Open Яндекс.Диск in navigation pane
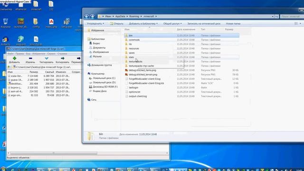The height and width of the screenshot is (171, 304). (100, 91)
